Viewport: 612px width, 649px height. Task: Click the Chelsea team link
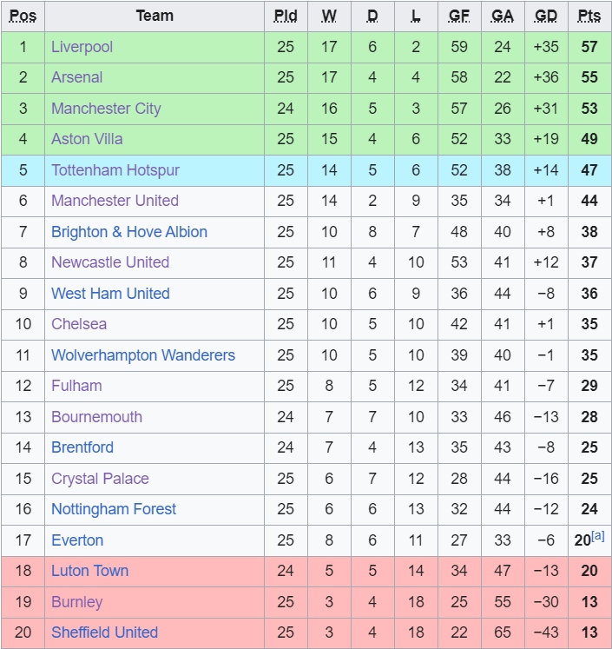(x=79, y=324)
